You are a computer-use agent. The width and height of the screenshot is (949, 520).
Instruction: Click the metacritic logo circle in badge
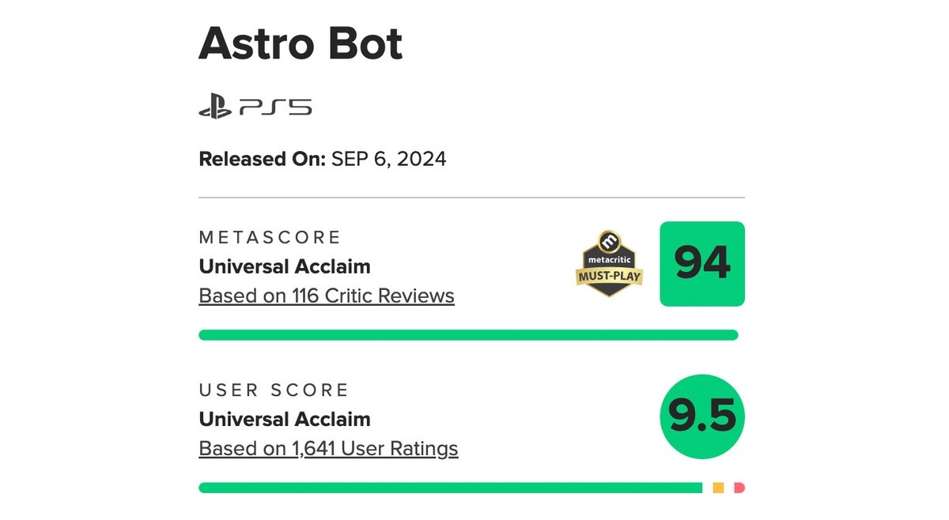tap(609, 240)
